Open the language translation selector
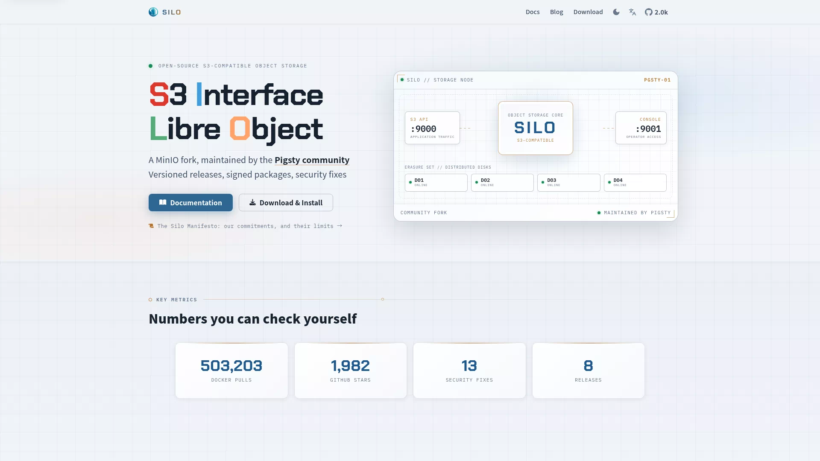Viewport: 820px width, 461px height. click(x=633, y=12)
